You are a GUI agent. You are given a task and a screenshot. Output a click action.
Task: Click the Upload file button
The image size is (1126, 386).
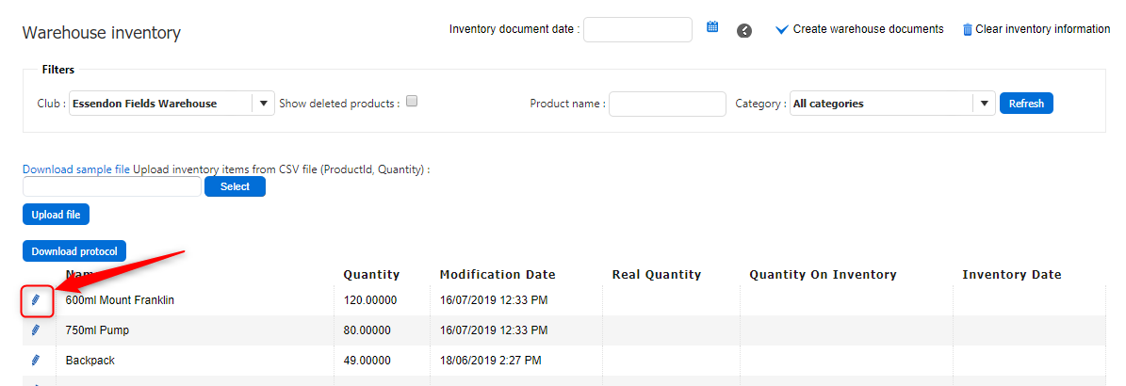point(56,215)
